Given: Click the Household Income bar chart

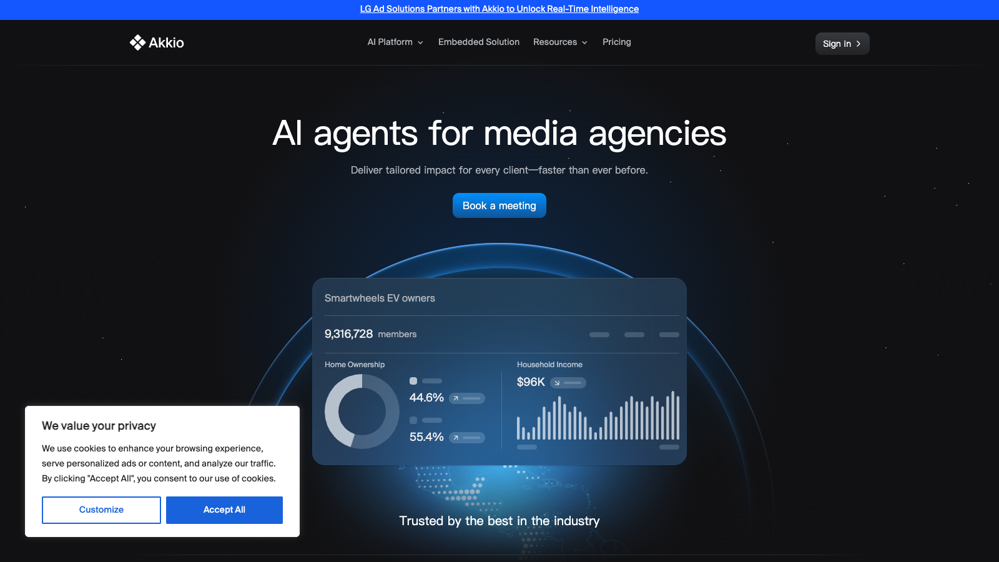Looking at the screenshot, I should click(x=598, y=416).
